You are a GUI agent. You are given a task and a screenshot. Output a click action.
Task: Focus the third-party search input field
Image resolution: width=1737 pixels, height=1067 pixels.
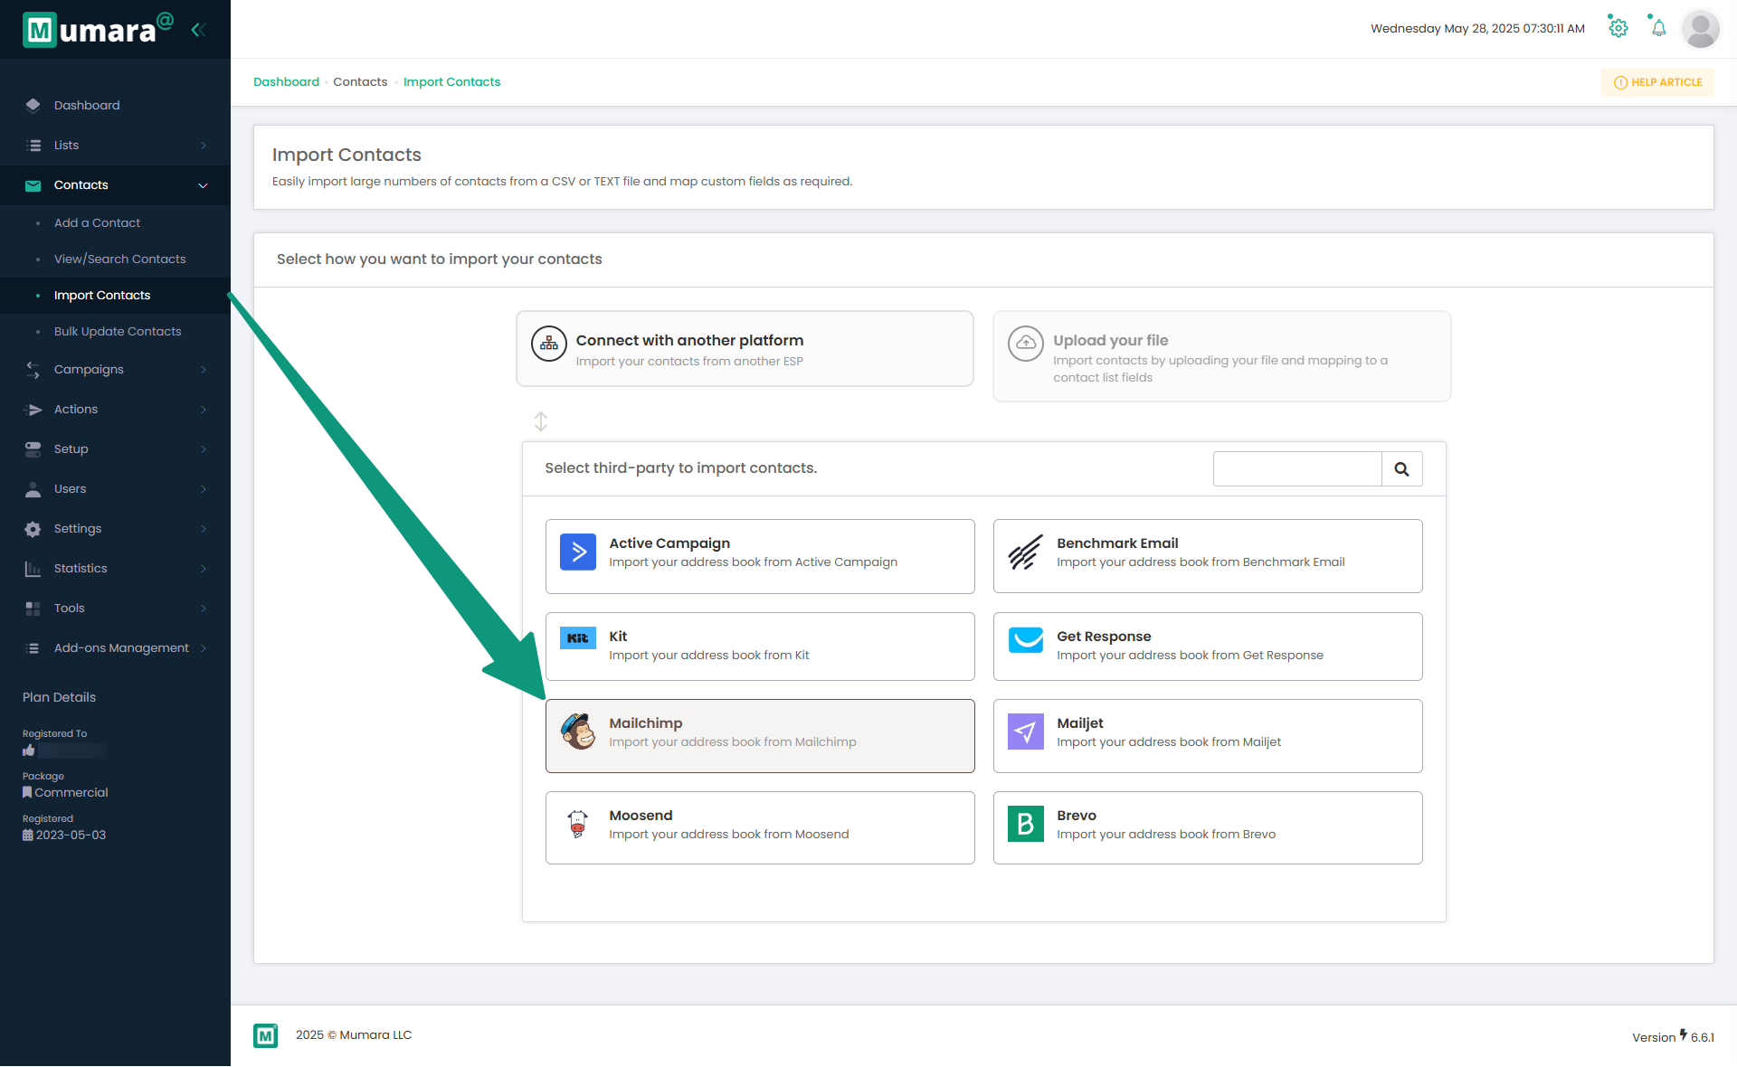[1297, 469]
